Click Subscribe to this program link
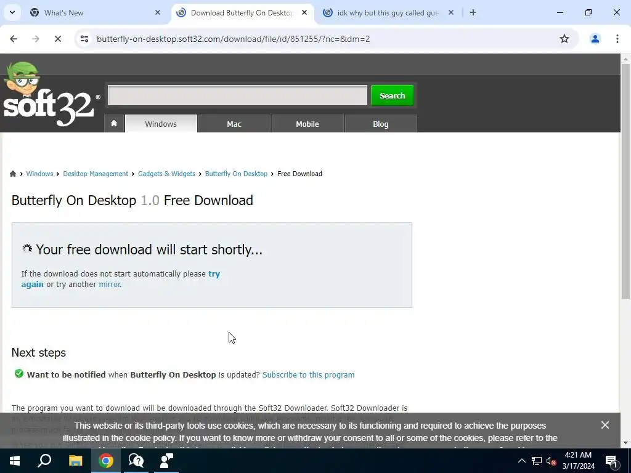The width and height of the screenshot is (631, 473). 308,375
